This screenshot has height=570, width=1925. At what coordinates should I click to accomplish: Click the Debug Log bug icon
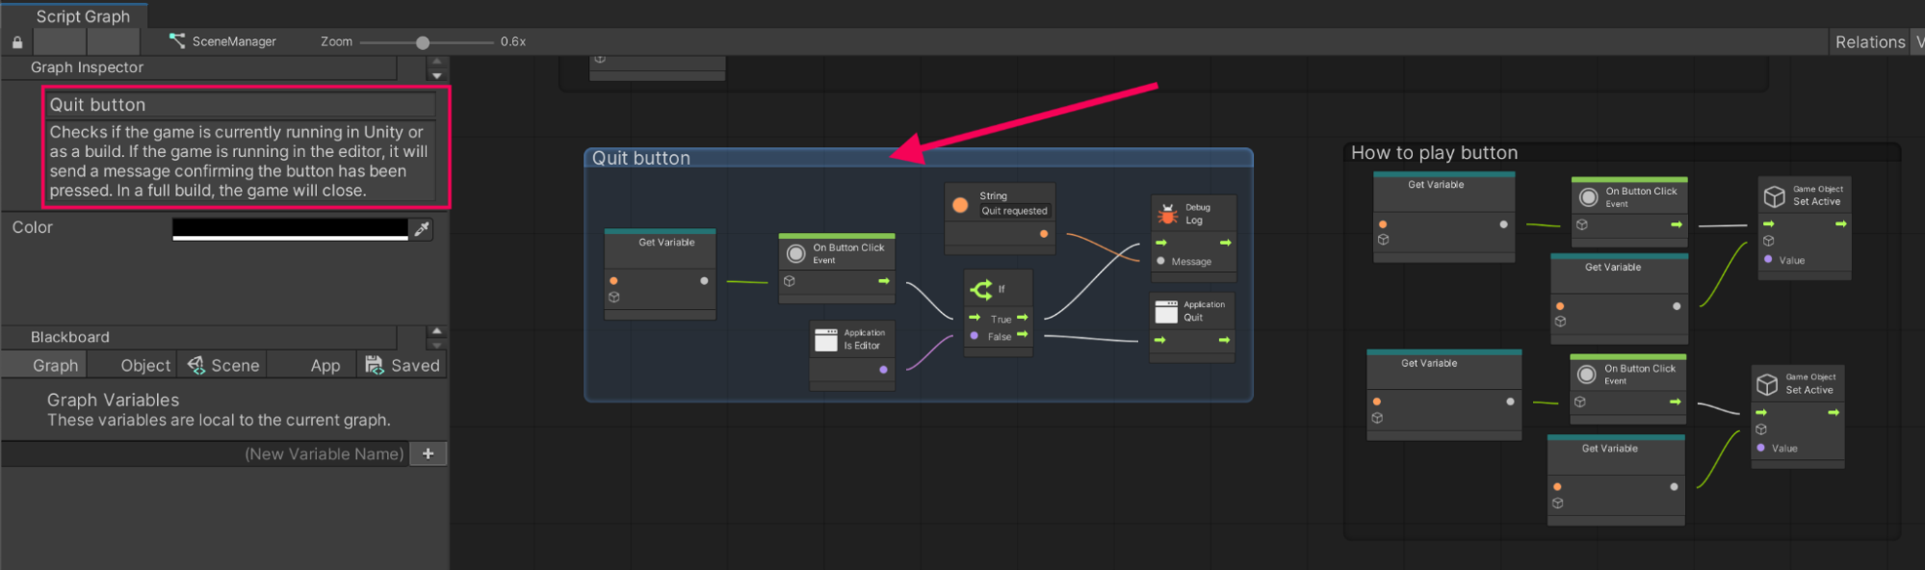[1168, 215]
